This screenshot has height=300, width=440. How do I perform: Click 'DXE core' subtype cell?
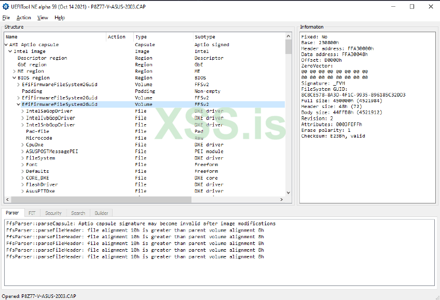pyautogui.click(x=206, y=178)
